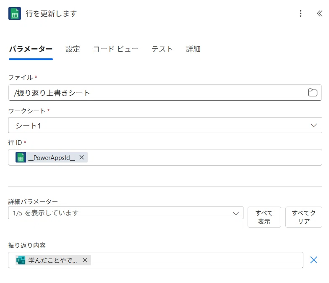
Task: Select the __PowerAppsId__ dynamic content token
Action: tap(51, 157)
